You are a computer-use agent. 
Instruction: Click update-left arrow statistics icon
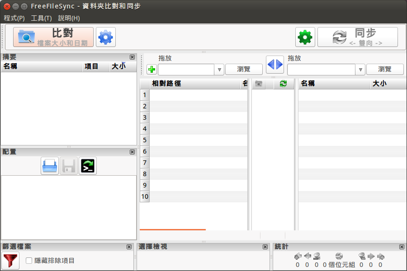(x=308, y=256)
